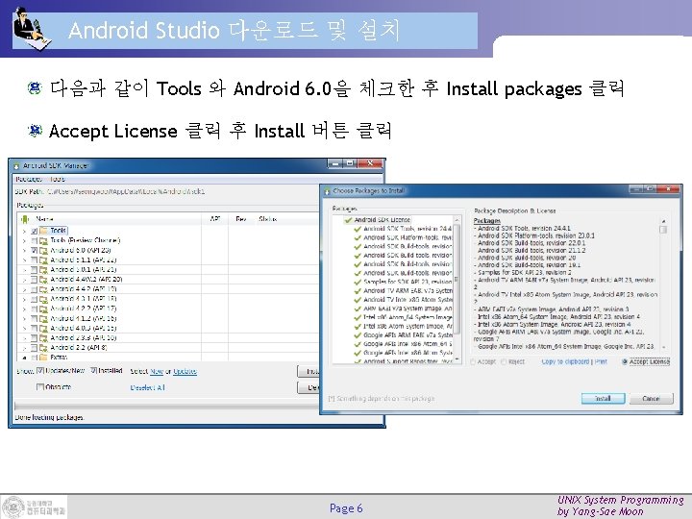Click the loading progress bar in SDK Manager

pos(167,406)
